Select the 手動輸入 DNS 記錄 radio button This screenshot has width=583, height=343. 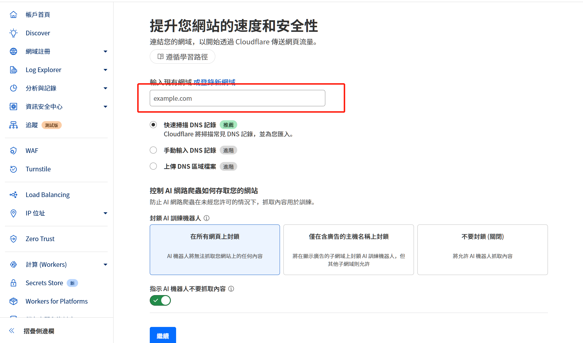click(153, 150)
